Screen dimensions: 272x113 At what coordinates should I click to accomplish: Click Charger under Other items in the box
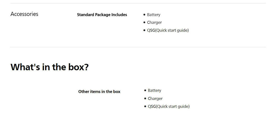click(x=155, y=99)
